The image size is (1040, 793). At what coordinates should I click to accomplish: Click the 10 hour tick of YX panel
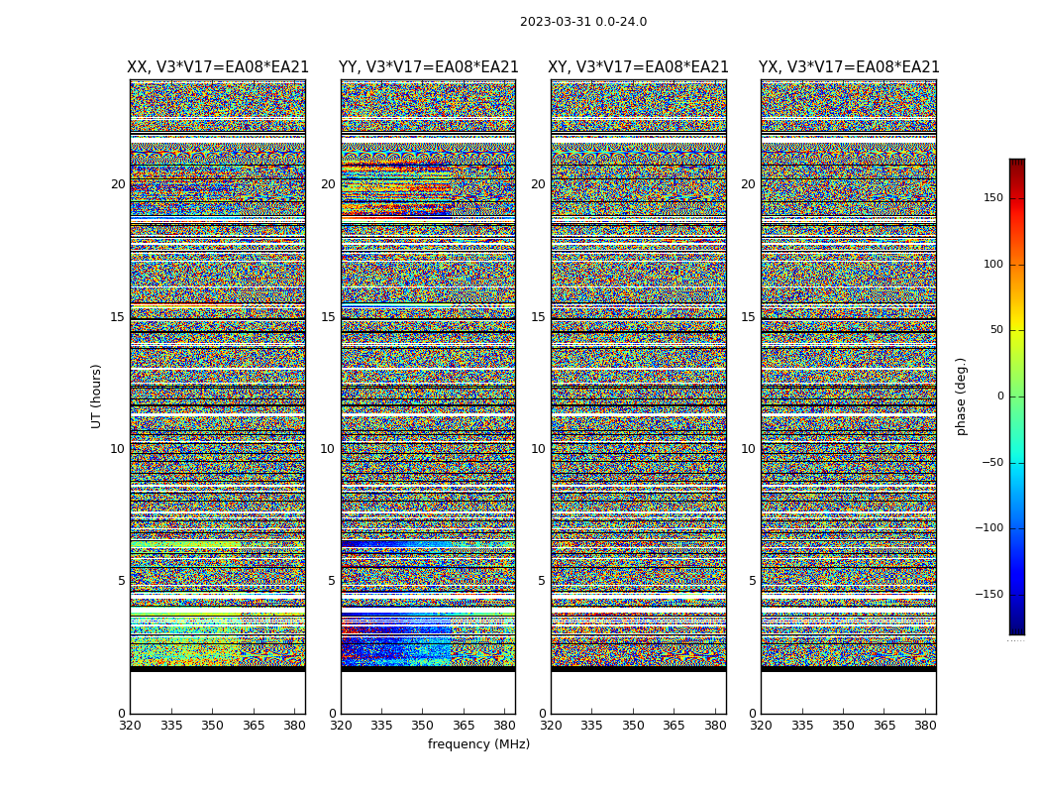(x=749, y=449)
